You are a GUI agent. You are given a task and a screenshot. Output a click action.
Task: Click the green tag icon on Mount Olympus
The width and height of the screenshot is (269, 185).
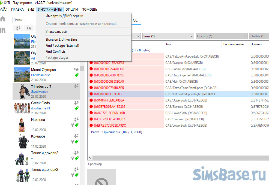point(77,75)
